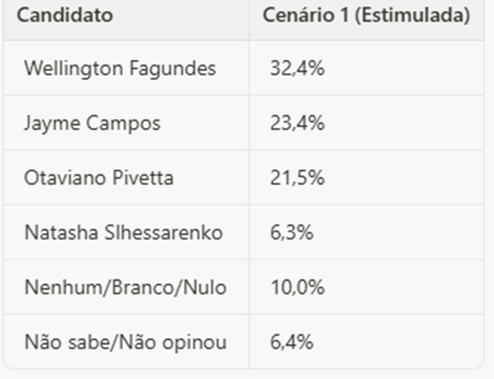Image resolution: width=494 pixels, height=379 pixels.
Task: Click the 21,5% value cell
Action: pyautogui.click(x=297, y=178)
